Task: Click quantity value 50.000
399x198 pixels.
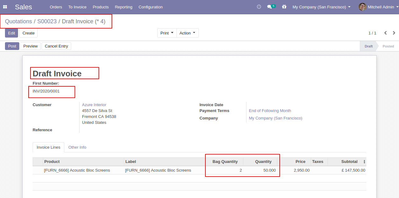Action: tap(269, 170)
